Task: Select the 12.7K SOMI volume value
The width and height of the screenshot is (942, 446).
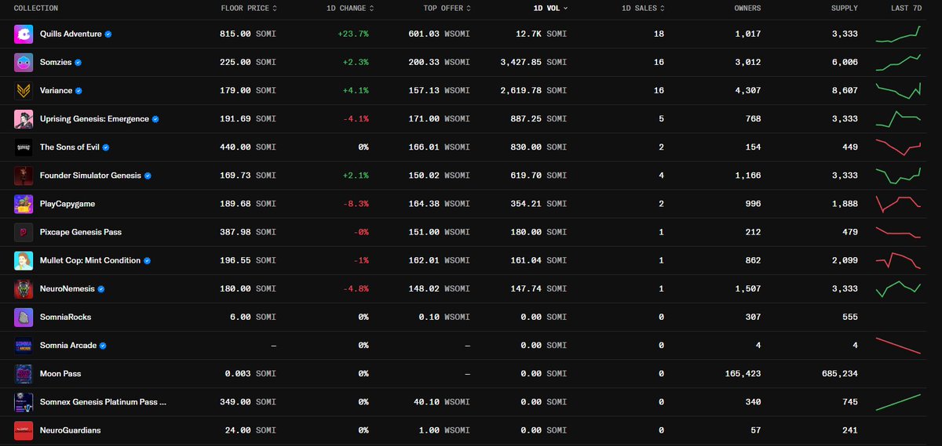Action: click(540, 34)
